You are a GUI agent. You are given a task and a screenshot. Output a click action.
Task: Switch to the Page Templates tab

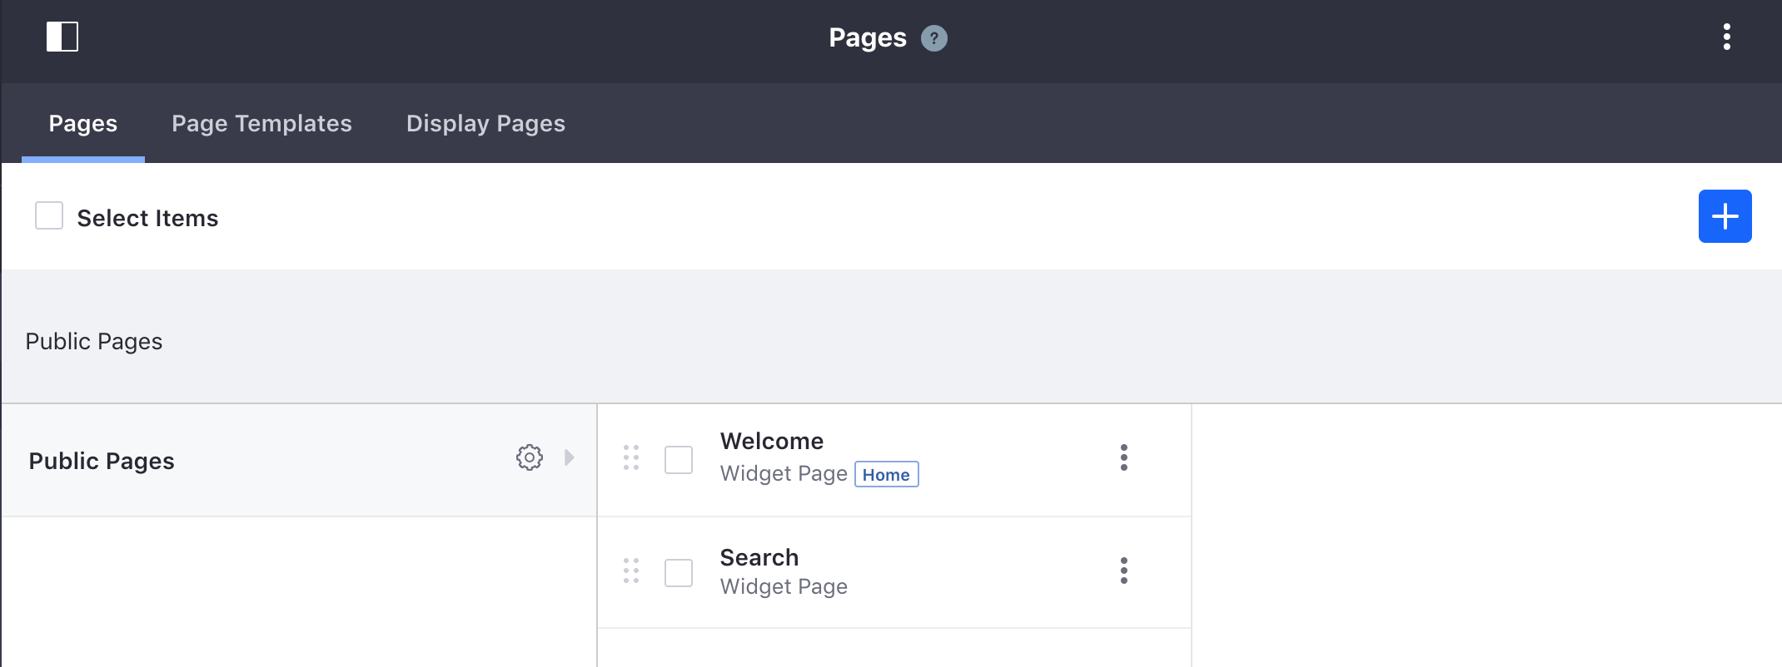point(261,123)
